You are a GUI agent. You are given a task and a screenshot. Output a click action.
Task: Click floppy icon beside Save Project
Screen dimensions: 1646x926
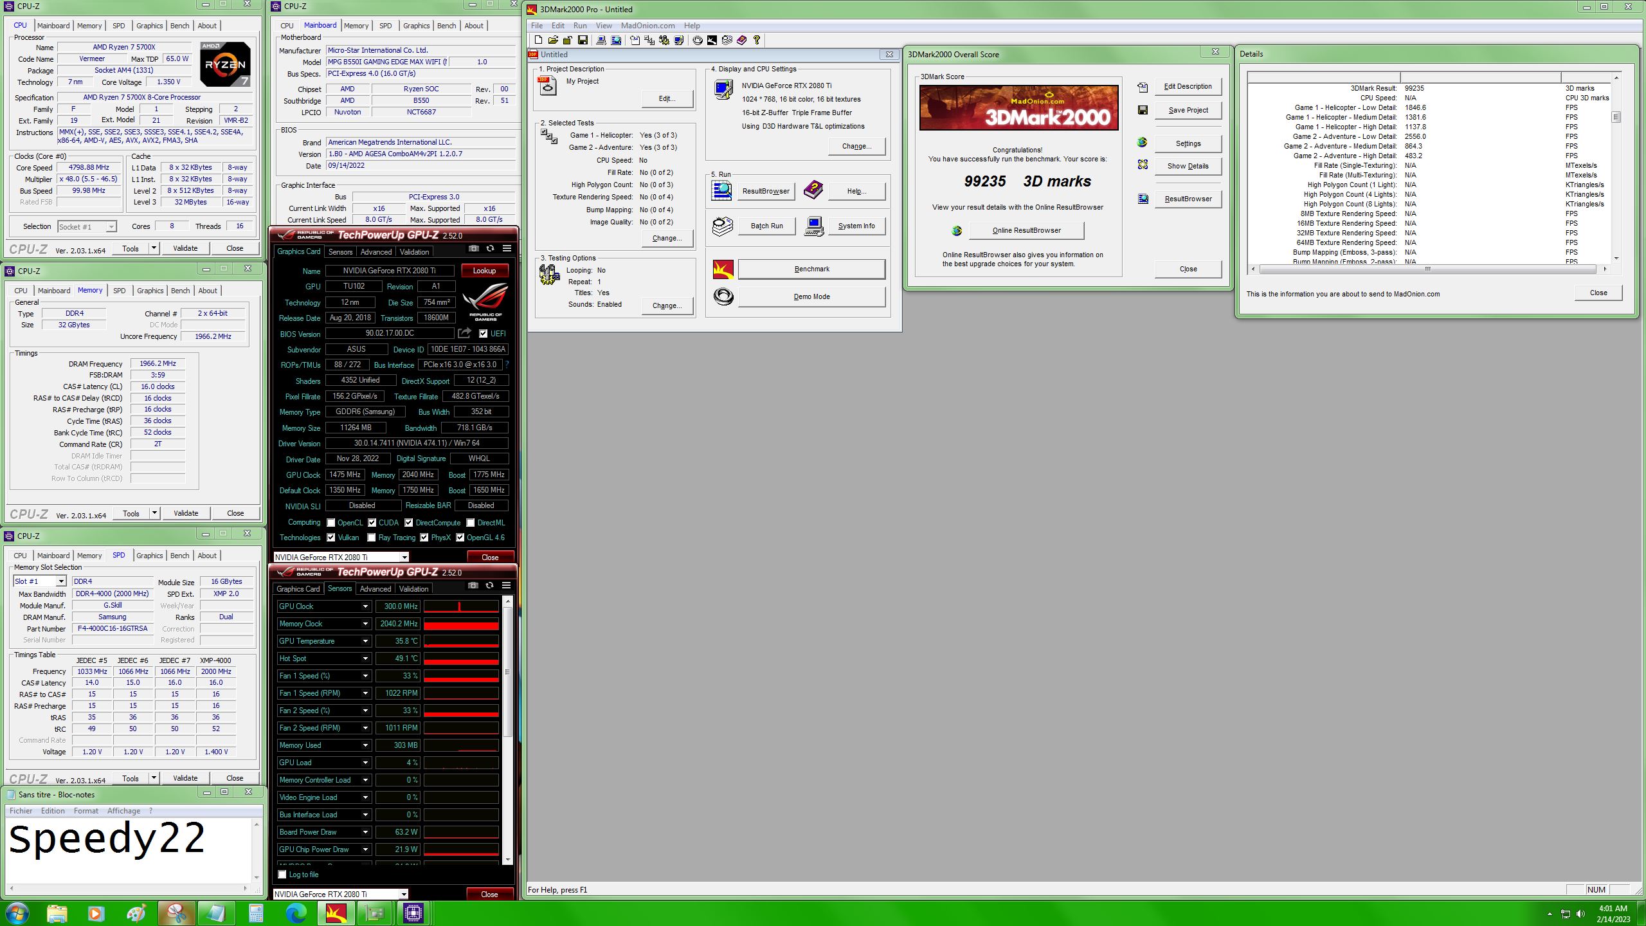point(1143,110)
